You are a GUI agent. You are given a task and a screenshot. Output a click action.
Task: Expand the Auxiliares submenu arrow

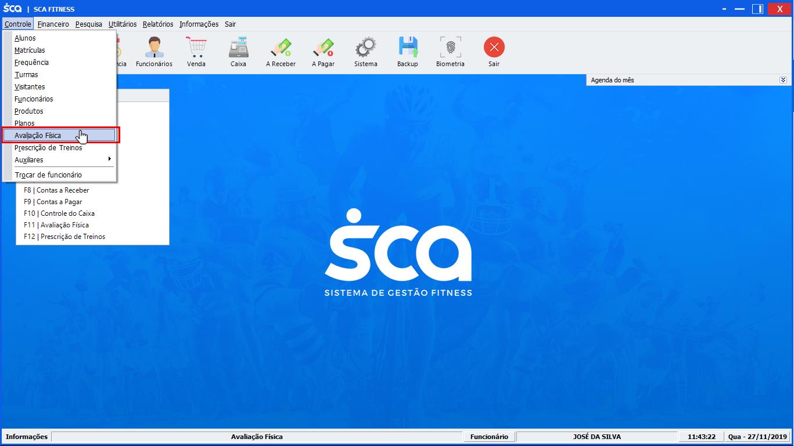pos(109,159)
